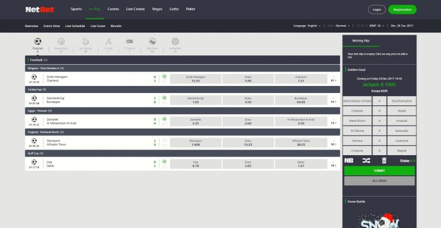Image resolution: width=441 pixels, height=228 pixels.
Task: Click live stats icon for Zamalek match
Action: tap(164, 119)
